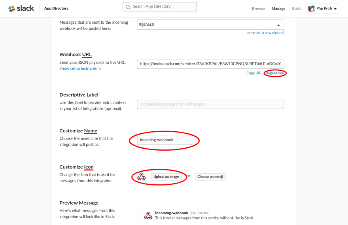Open the #general channel dropdown
Viewport: 348px width, 225px height.
coord(210,25)
